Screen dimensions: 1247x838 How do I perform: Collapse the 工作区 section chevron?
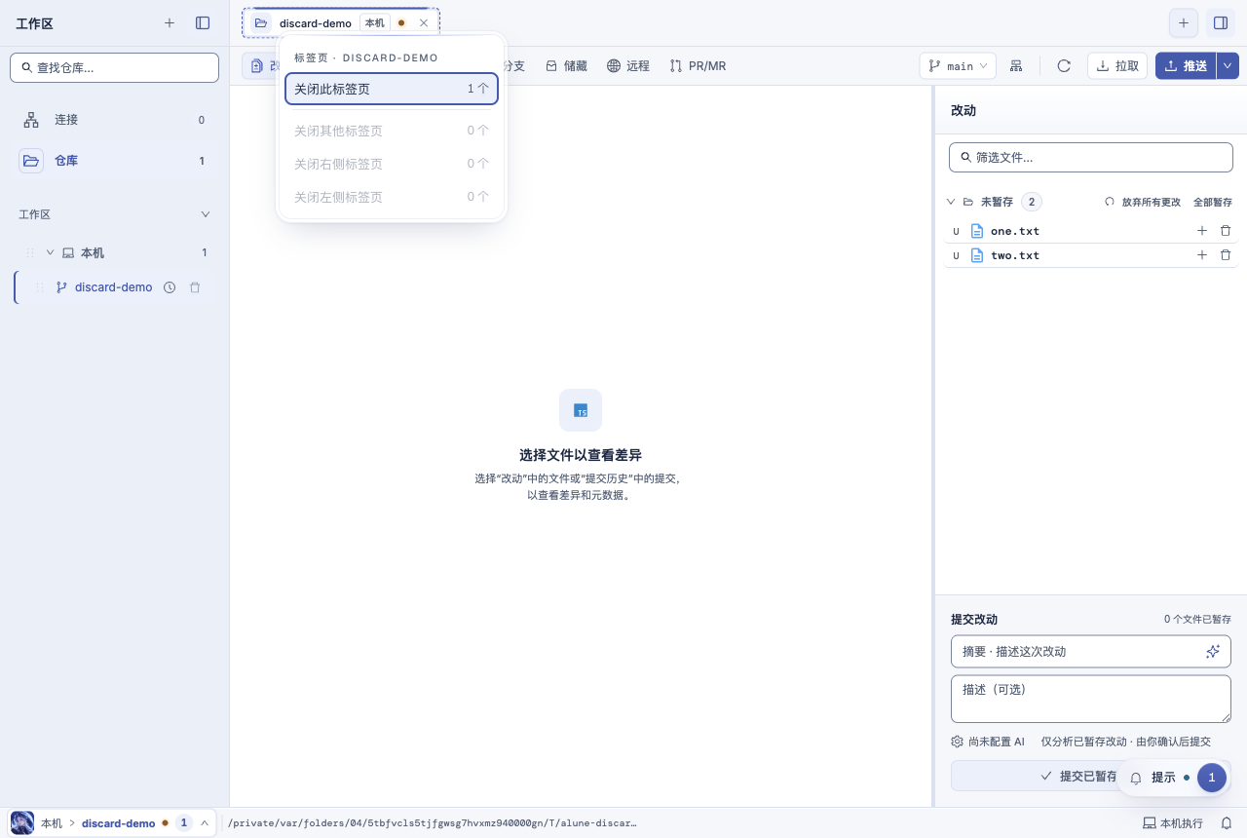click(x=205, y=214)
